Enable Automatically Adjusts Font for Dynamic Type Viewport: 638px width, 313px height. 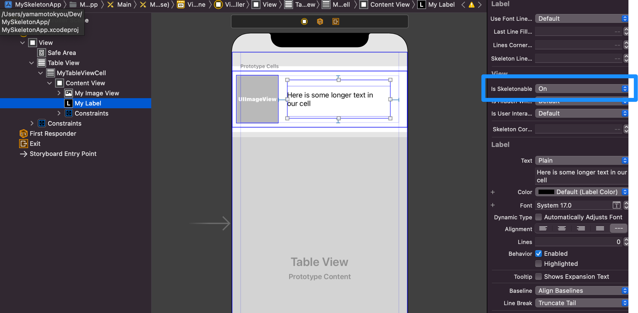coord(539,217)
